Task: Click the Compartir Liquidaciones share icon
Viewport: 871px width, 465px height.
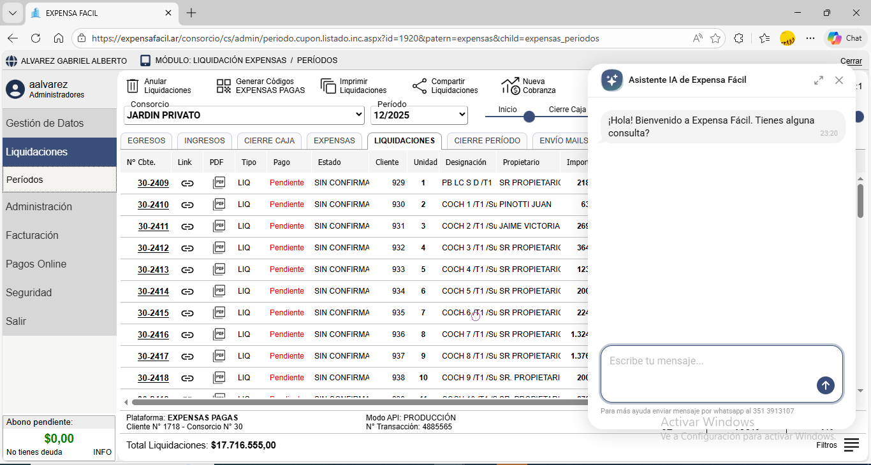Action: coord(420,86)
